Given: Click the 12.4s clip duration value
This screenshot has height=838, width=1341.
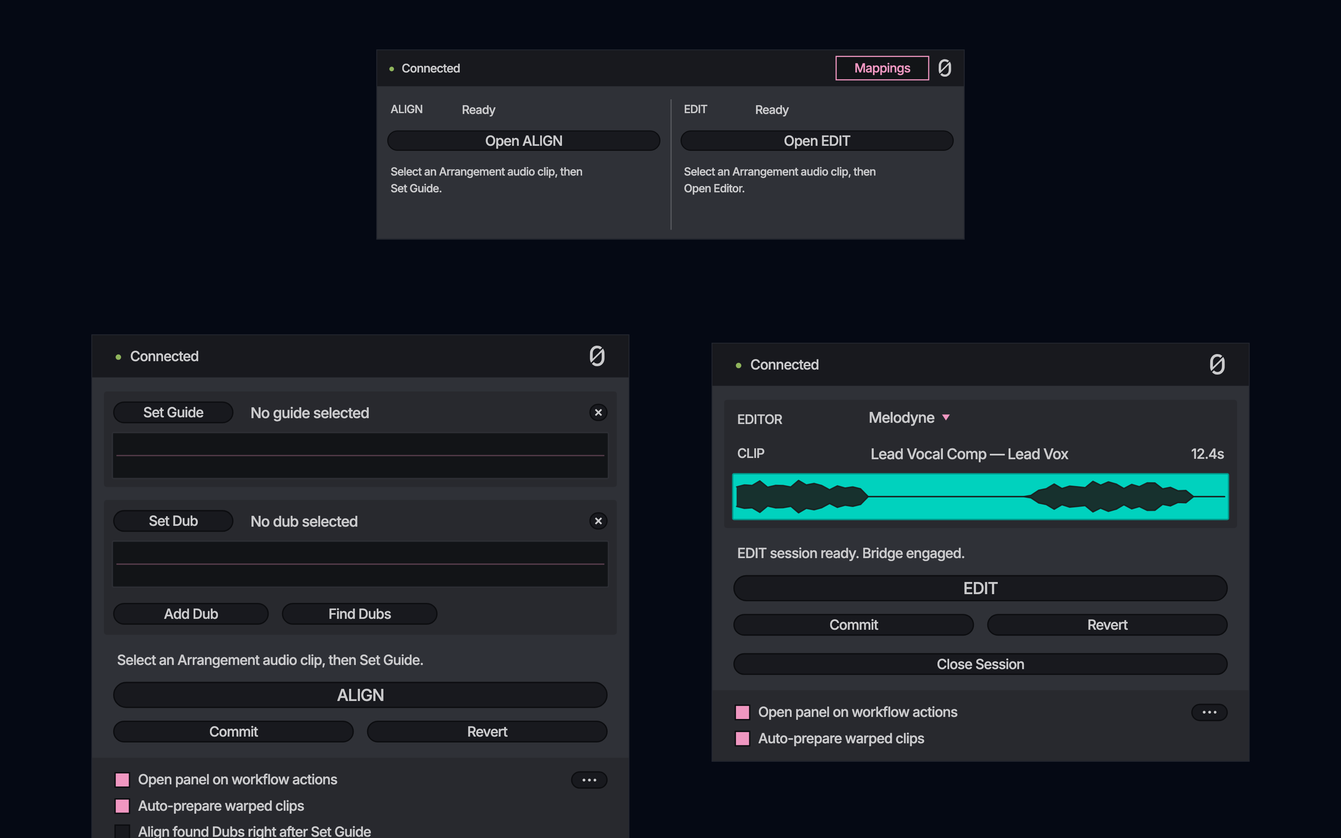Looking at the screenshot, I should (1207, 454).
